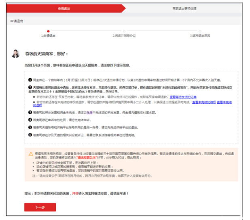Click the number 2 bullet icon
The width and height of the screenshot is (250, 220).
(30, 88)
